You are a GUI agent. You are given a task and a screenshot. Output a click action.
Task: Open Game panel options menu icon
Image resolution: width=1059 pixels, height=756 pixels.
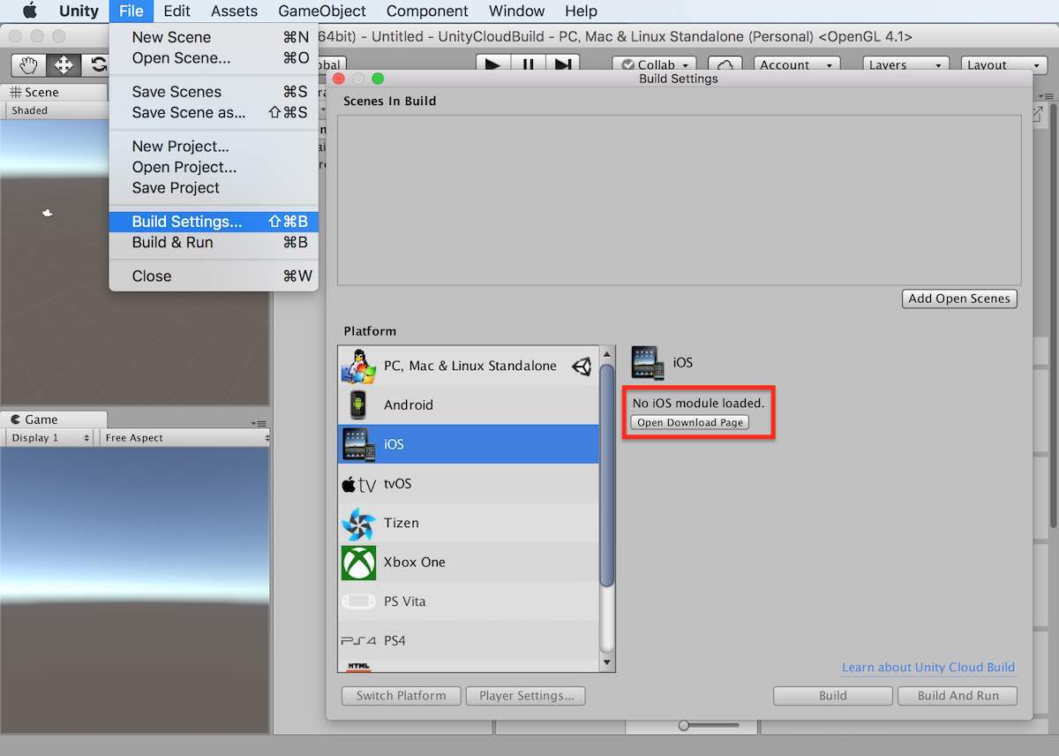click(259, 423)
